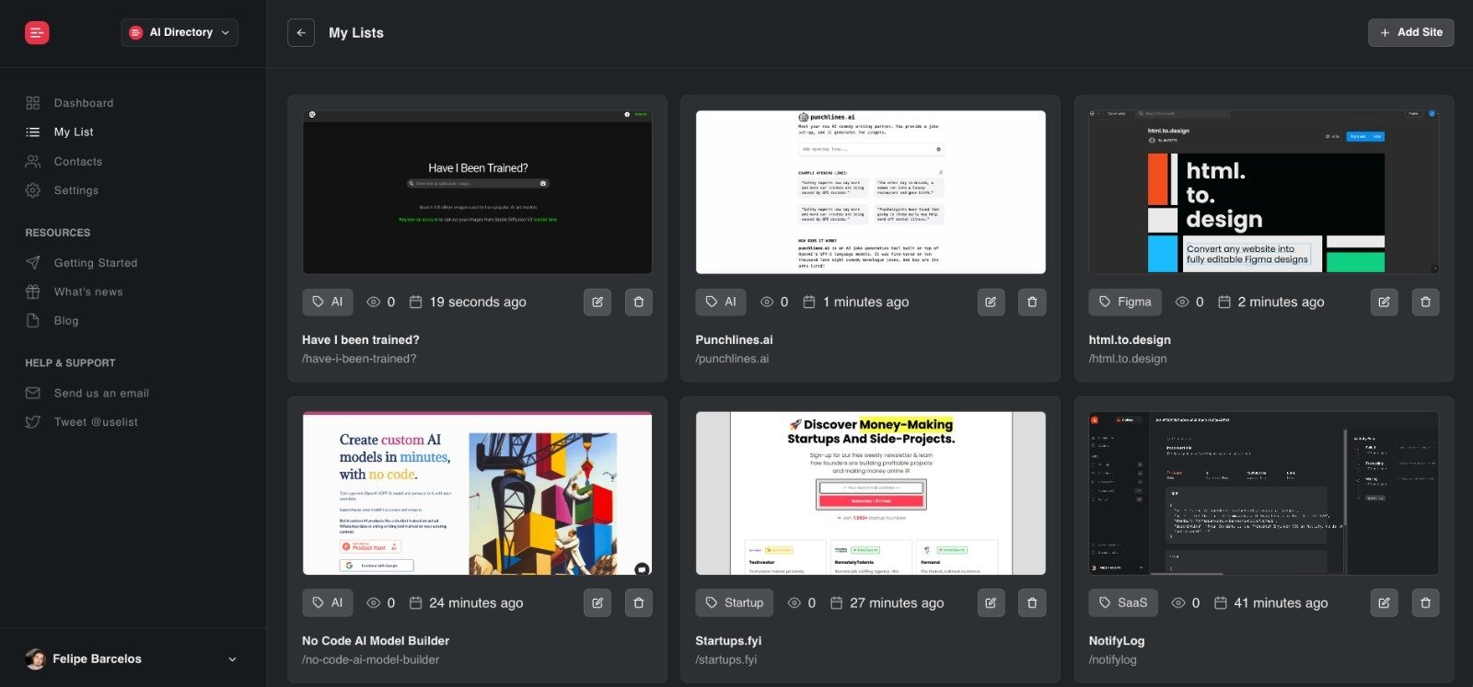
Task: Edit the html.to.design site
Action: click(x=1384, y=302)
